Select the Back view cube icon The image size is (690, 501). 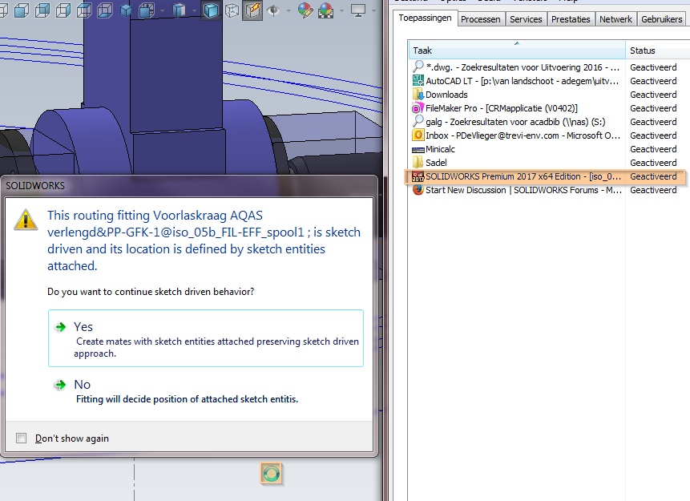42,10
